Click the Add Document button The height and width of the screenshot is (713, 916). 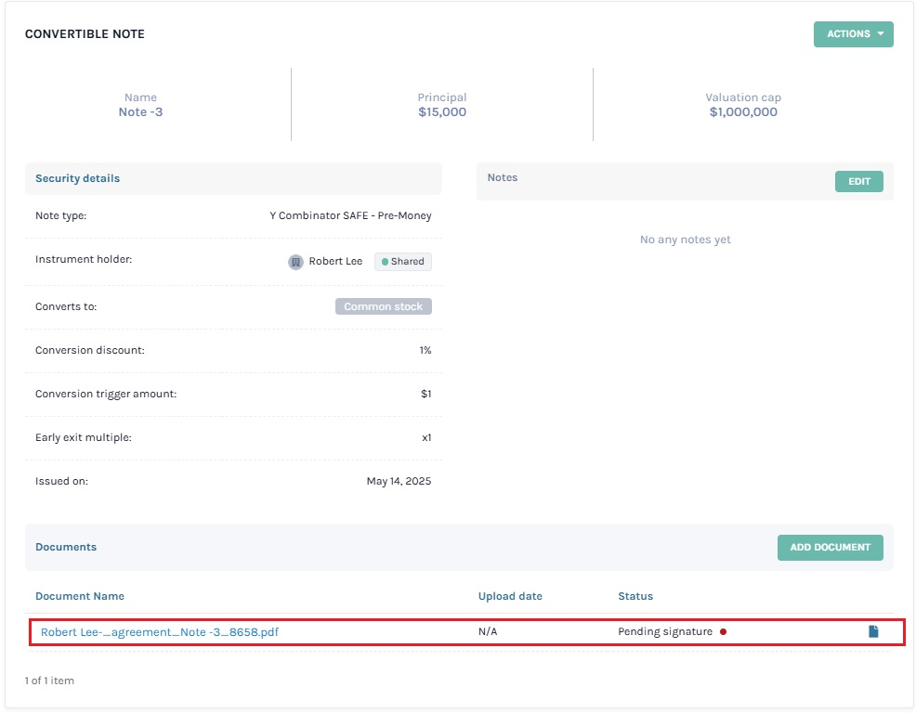(831, 547)
